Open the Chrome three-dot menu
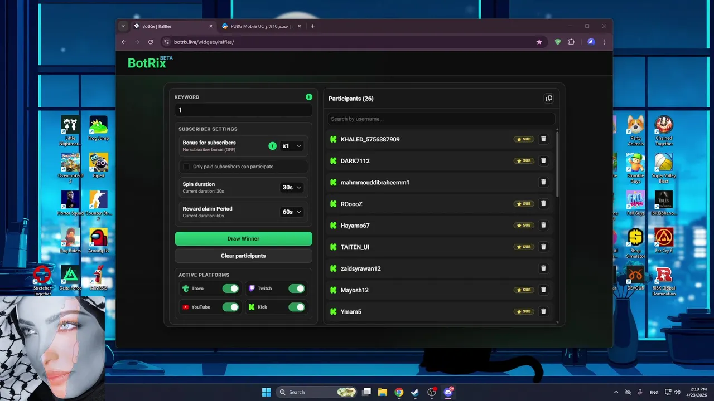This screenshot has height=401, width=714. point(604,42)
